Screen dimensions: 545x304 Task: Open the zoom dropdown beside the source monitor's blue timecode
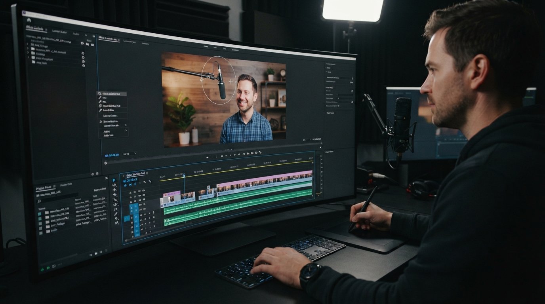click(130, 154)
